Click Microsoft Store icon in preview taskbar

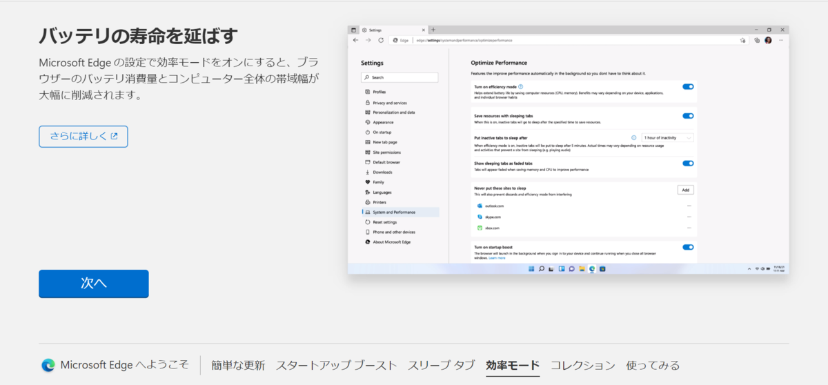(x=602, y=268)
